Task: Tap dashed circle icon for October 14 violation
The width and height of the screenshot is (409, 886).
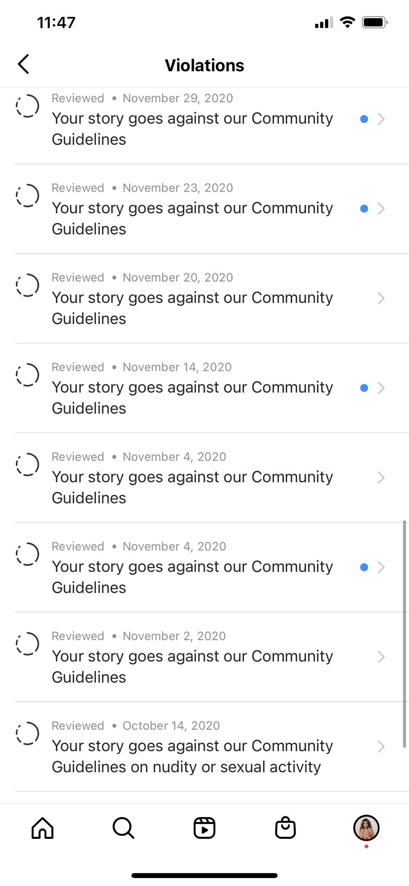Action: pos(28,733)
